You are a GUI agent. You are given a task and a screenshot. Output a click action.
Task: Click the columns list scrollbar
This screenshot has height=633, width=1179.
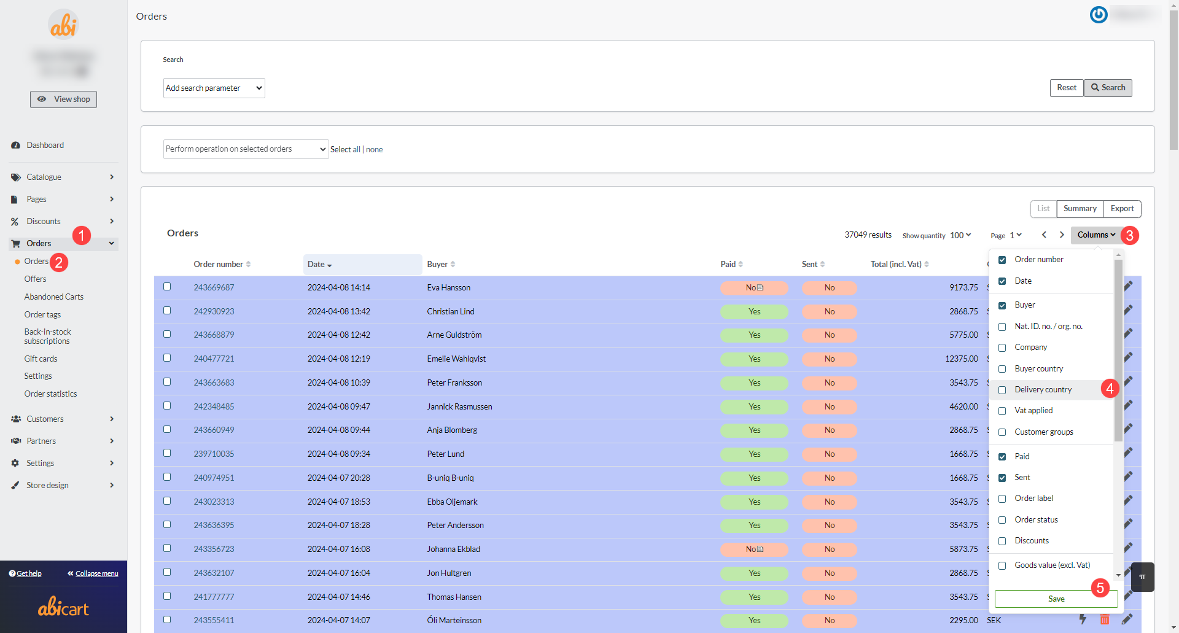(x=1118, y=350)
